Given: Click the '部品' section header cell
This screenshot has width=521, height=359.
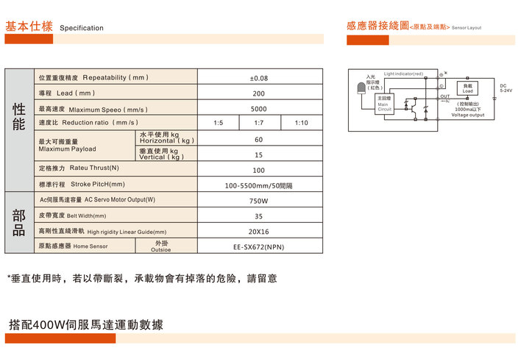Looking at the screenshot, I should coord(19,222).
